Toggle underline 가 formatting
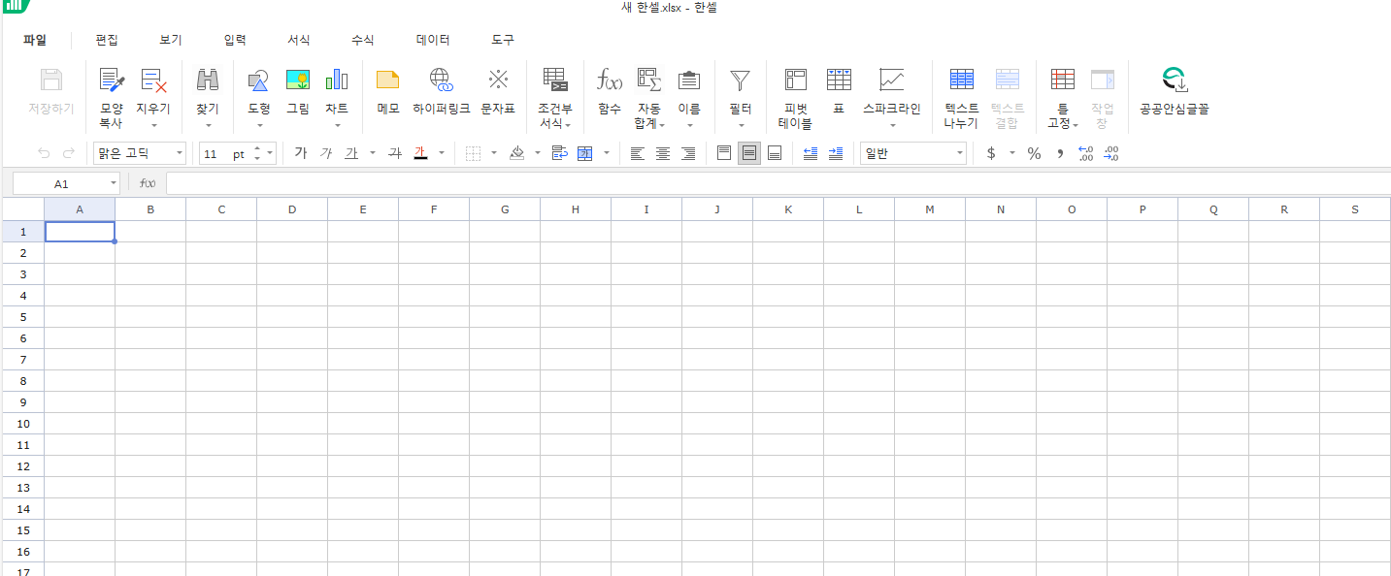Viewport: 1391px width, 576px height. (351, 153)
